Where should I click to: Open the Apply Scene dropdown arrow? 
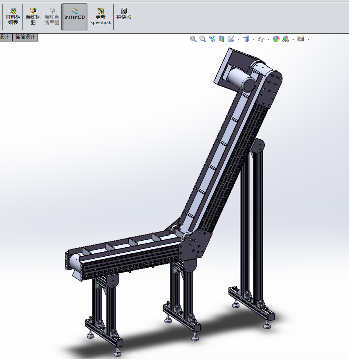tap(293, 39)
